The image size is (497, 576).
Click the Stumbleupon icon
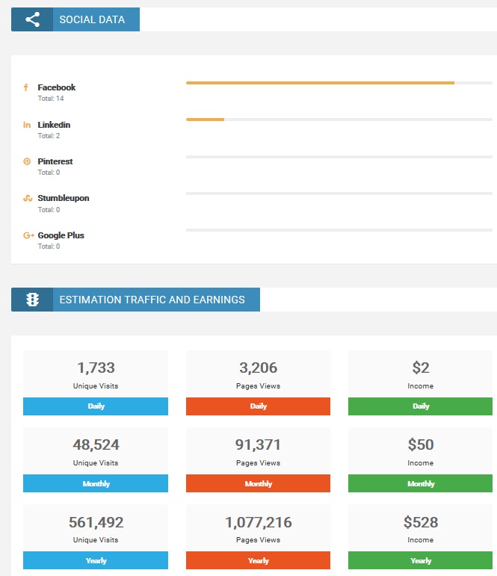tap(28, 199)
